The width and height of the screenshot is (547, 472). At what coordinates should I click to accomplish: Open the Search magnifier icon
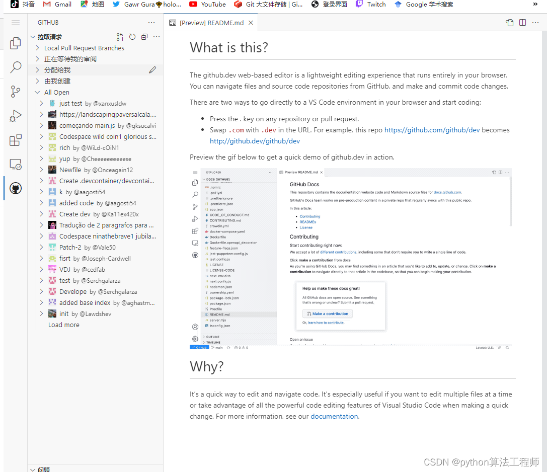coord(16,67)
